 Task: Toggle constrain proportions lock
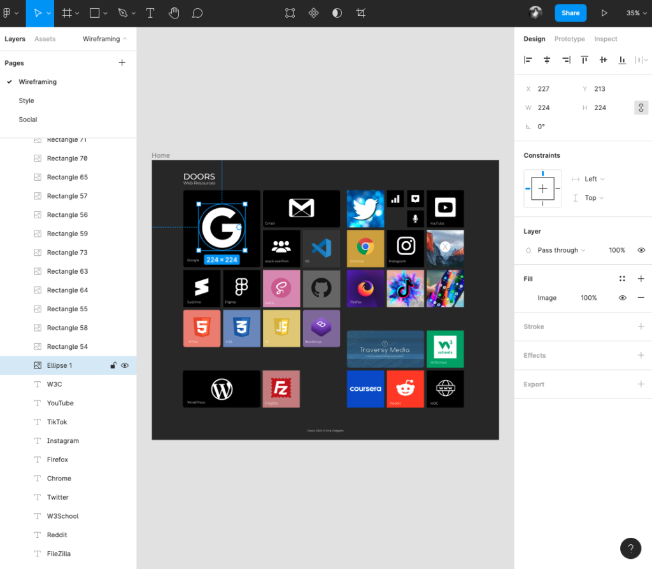coord(641,108)
